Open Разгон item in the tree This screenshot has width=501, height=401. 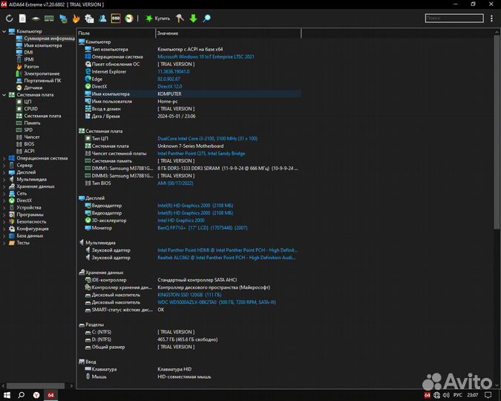pyautogui.click(x=32, y=66)
